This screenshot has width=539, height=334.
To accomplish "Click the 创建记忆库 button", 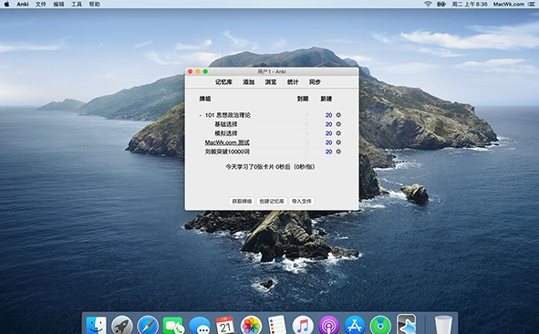I will tap(272, 202).
